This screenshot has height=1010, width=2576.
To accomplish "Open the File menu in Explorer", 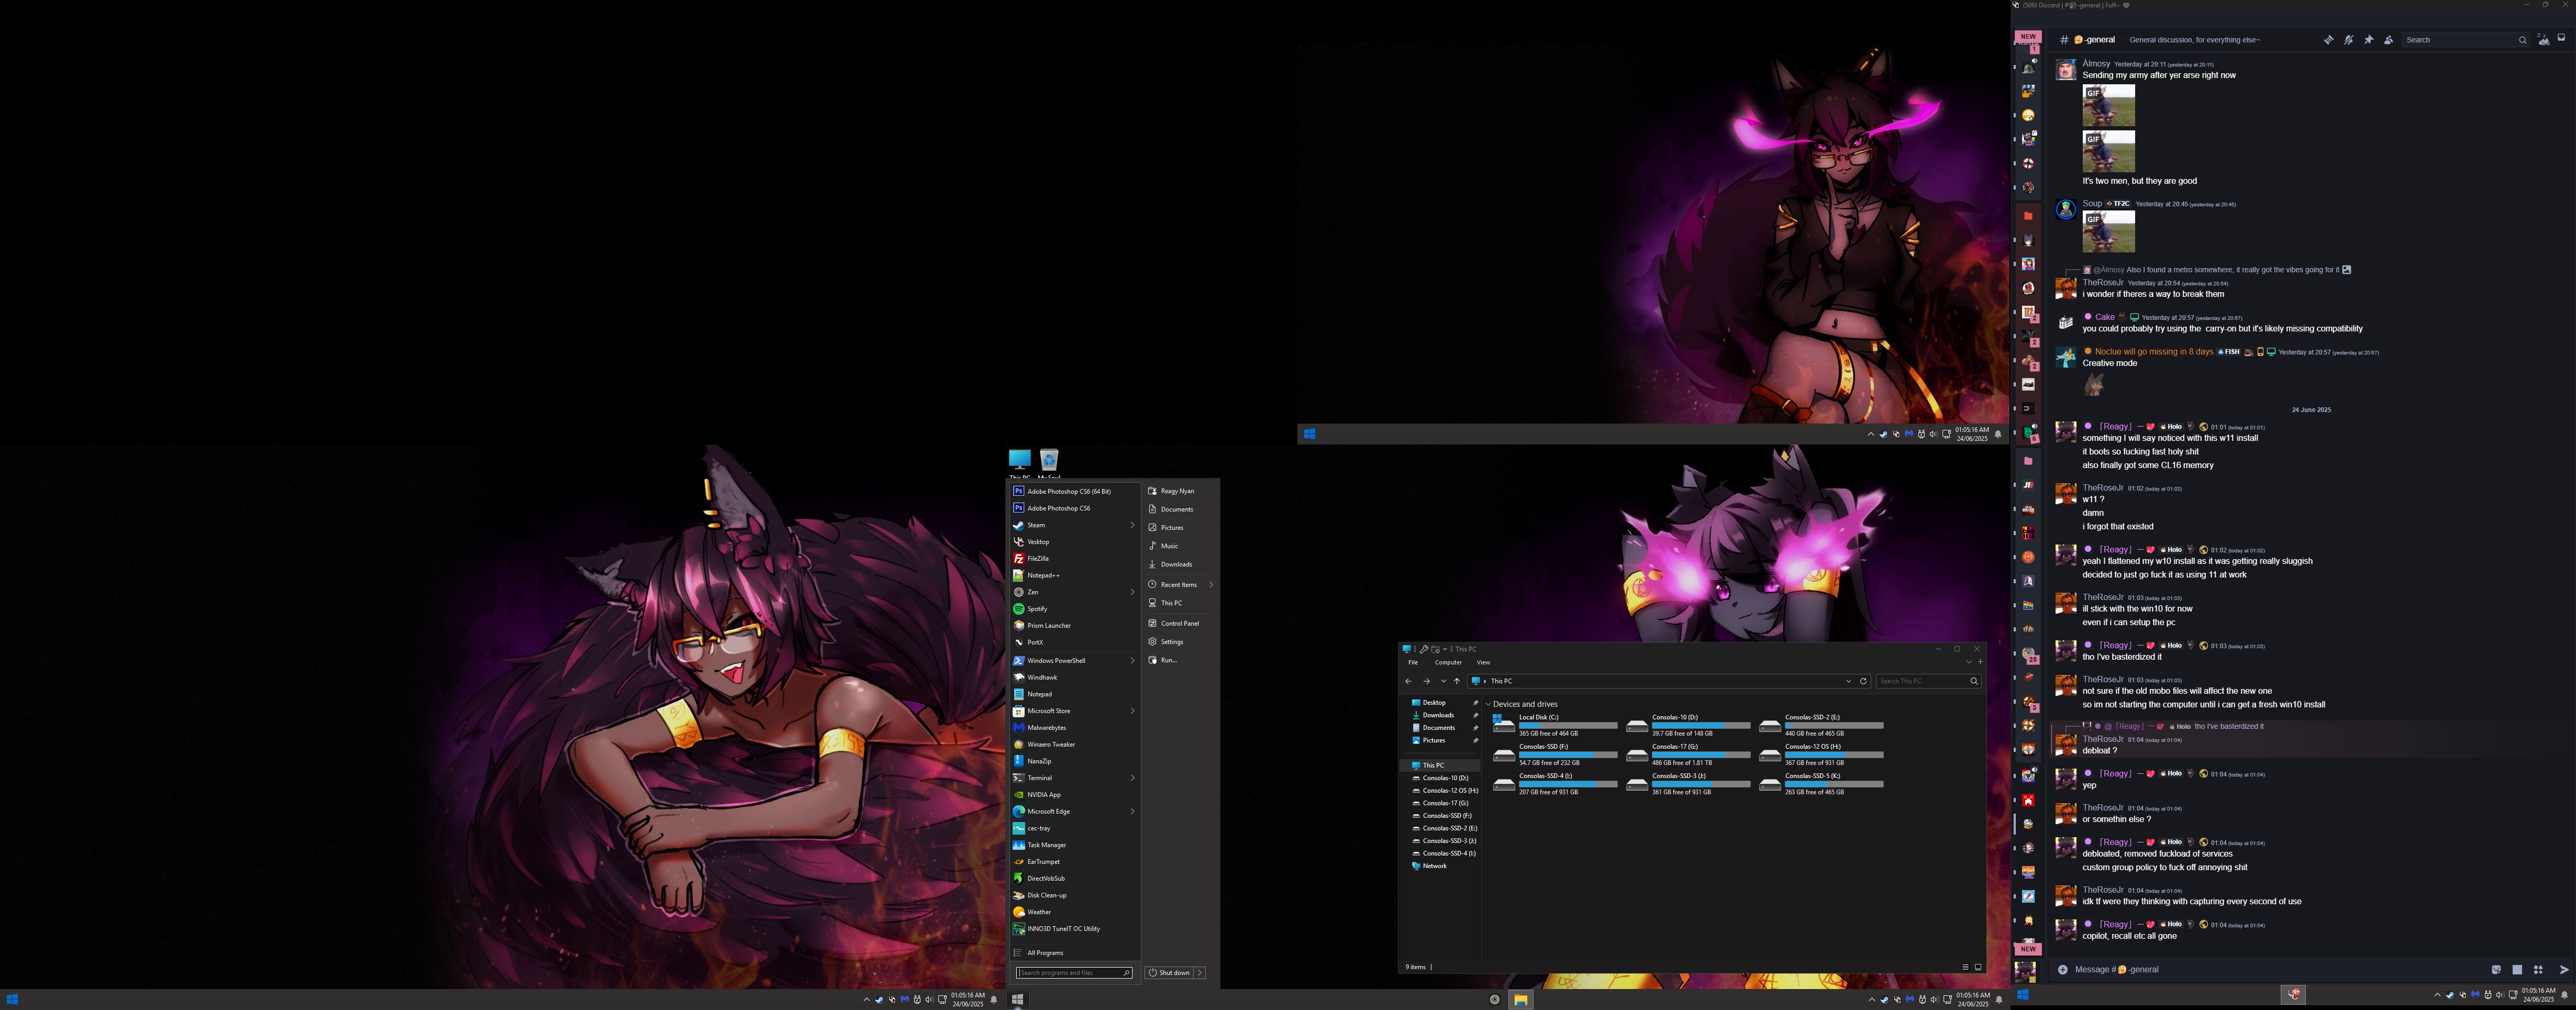I will click(1413, 662).
